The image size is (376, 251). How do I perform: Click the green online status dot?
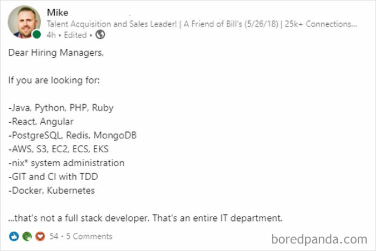click(36, 34)
